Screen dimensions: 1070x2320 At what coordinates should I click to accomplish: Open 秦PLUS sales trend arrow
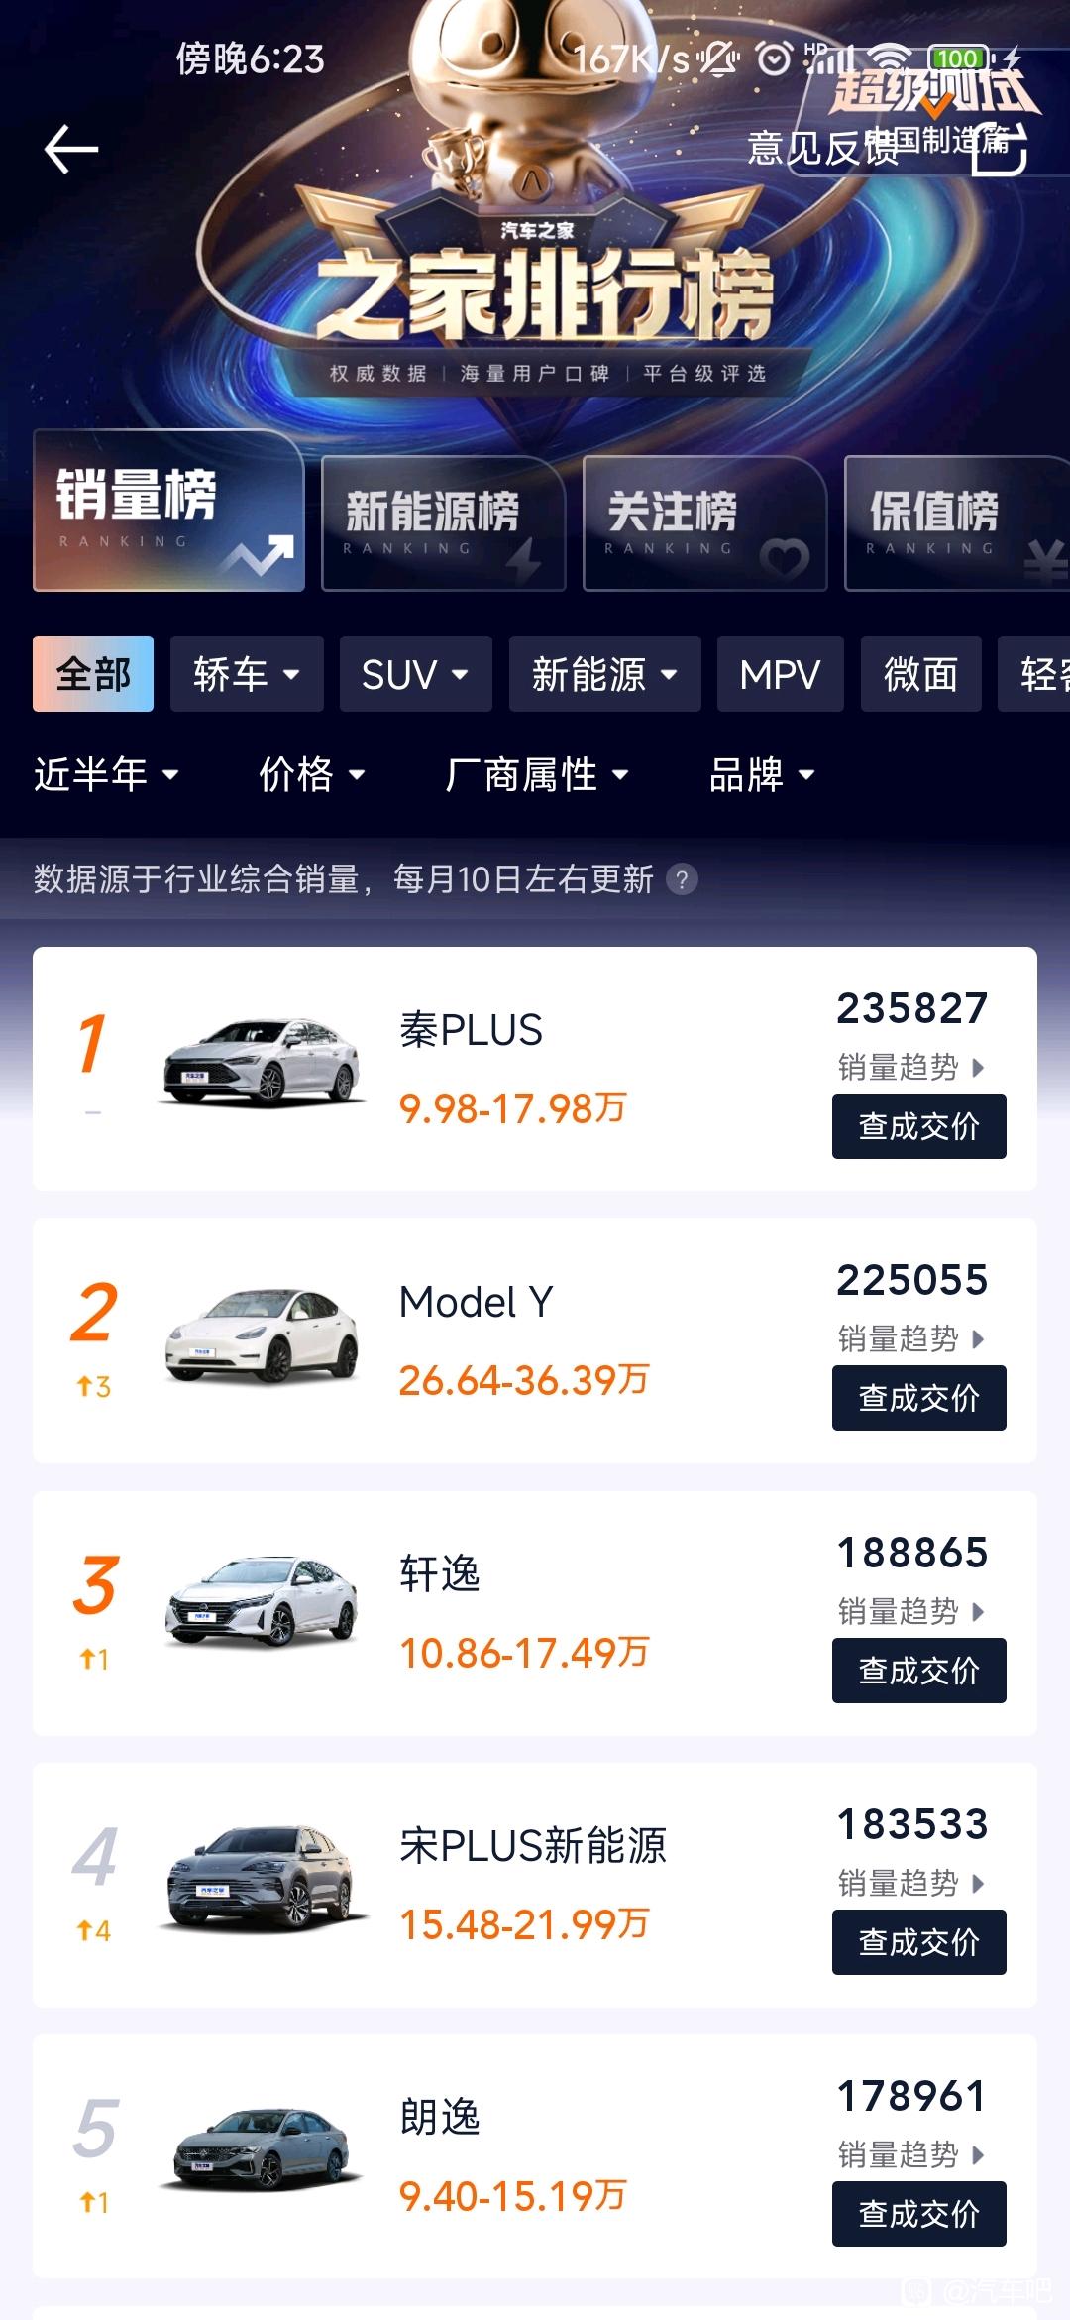coord(978,1068)
